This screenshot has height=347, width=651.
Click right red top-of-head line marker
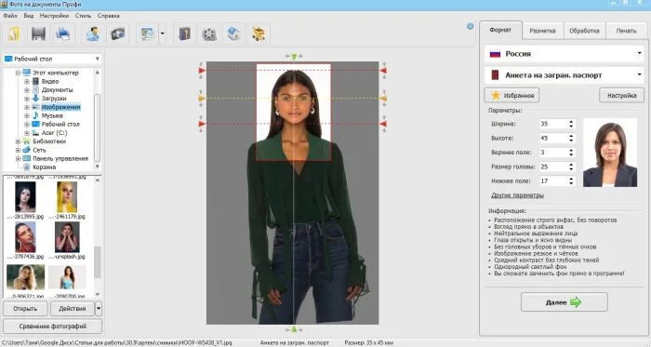pyautogui.click(x=383, y=71)
